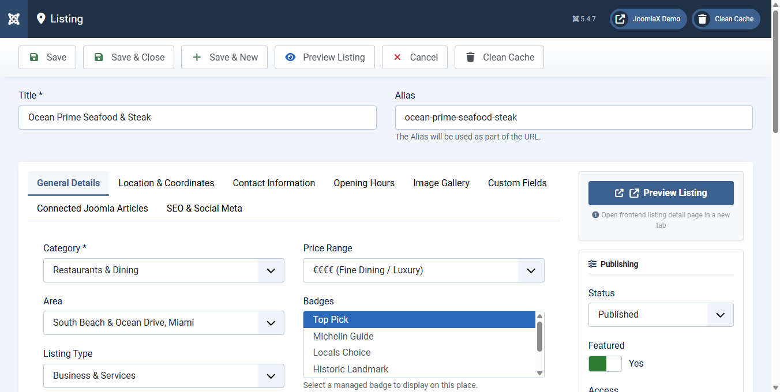Screen dimensions: 780x392
Task: Open JoomlaX Demo site link
Action: coord(648,19)
